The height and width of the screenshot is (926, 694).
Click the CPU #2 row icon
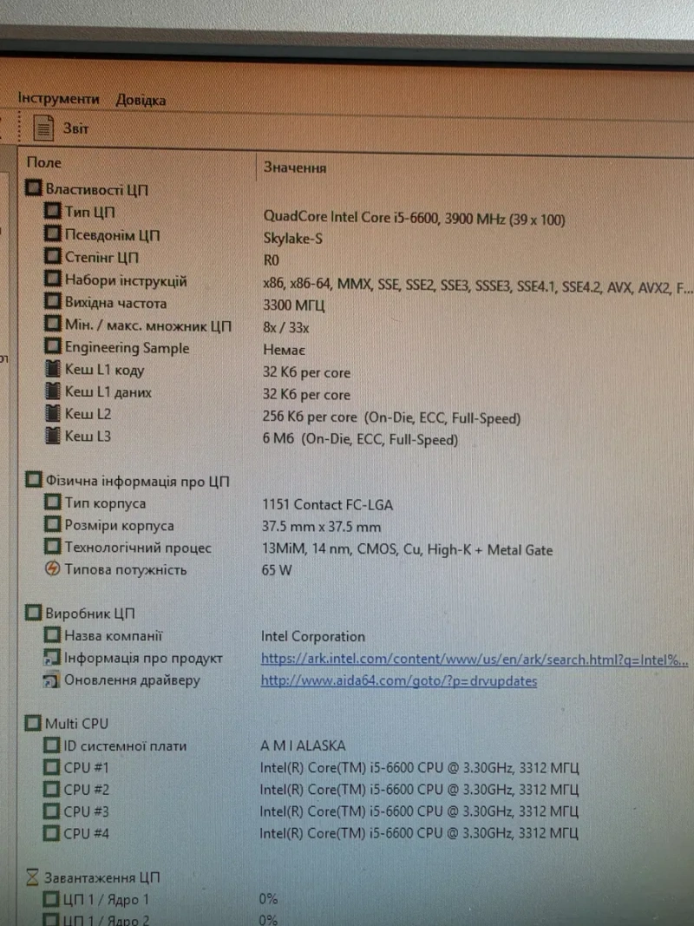coord(52,789)
